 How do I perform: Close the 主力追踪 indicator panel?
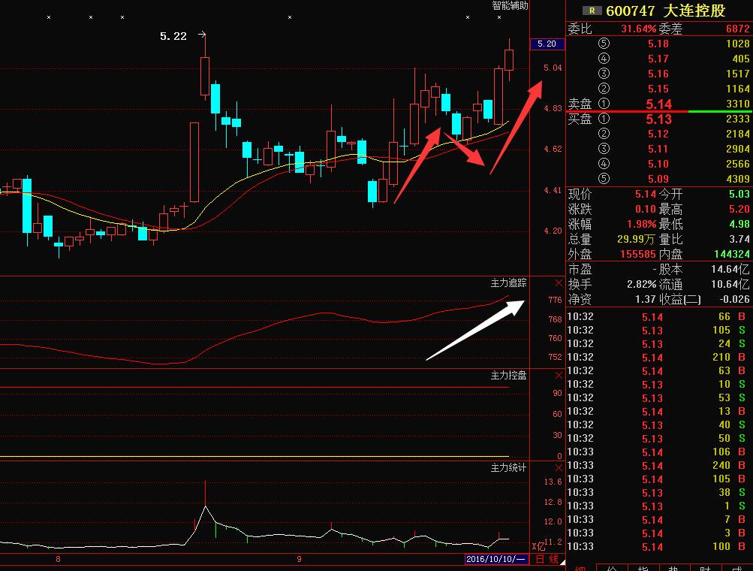click(558, 283)
